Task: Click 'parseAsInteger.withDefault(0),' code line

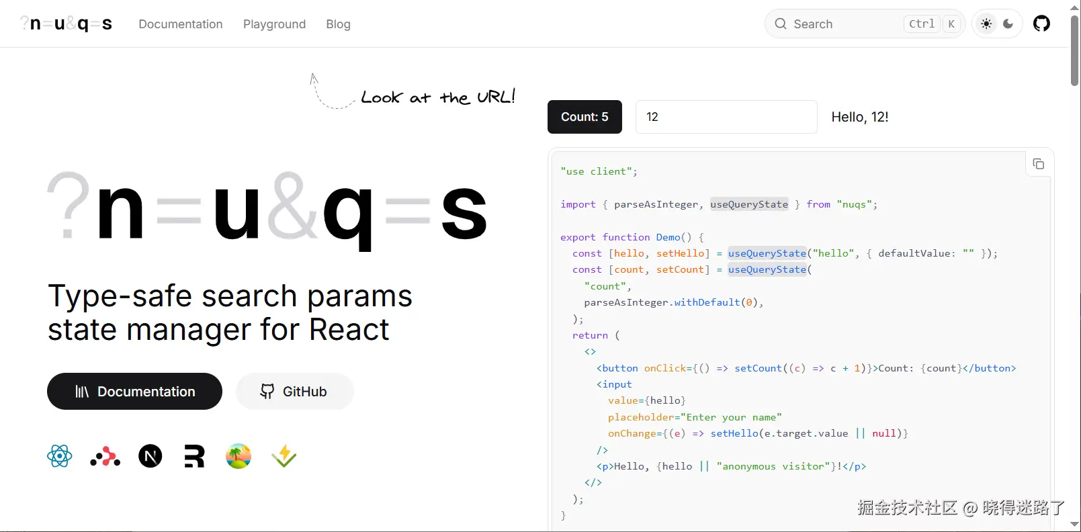Action: [x=674, y=302]
